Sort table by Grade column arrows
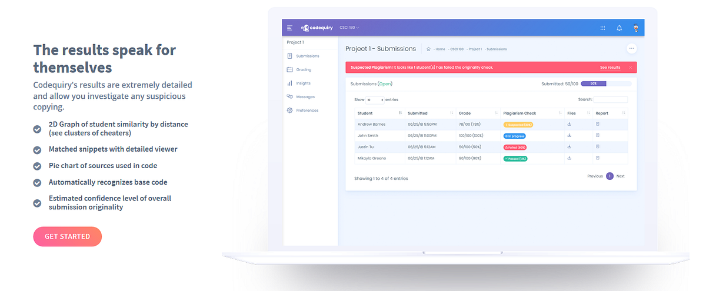 tap(496, 113)
